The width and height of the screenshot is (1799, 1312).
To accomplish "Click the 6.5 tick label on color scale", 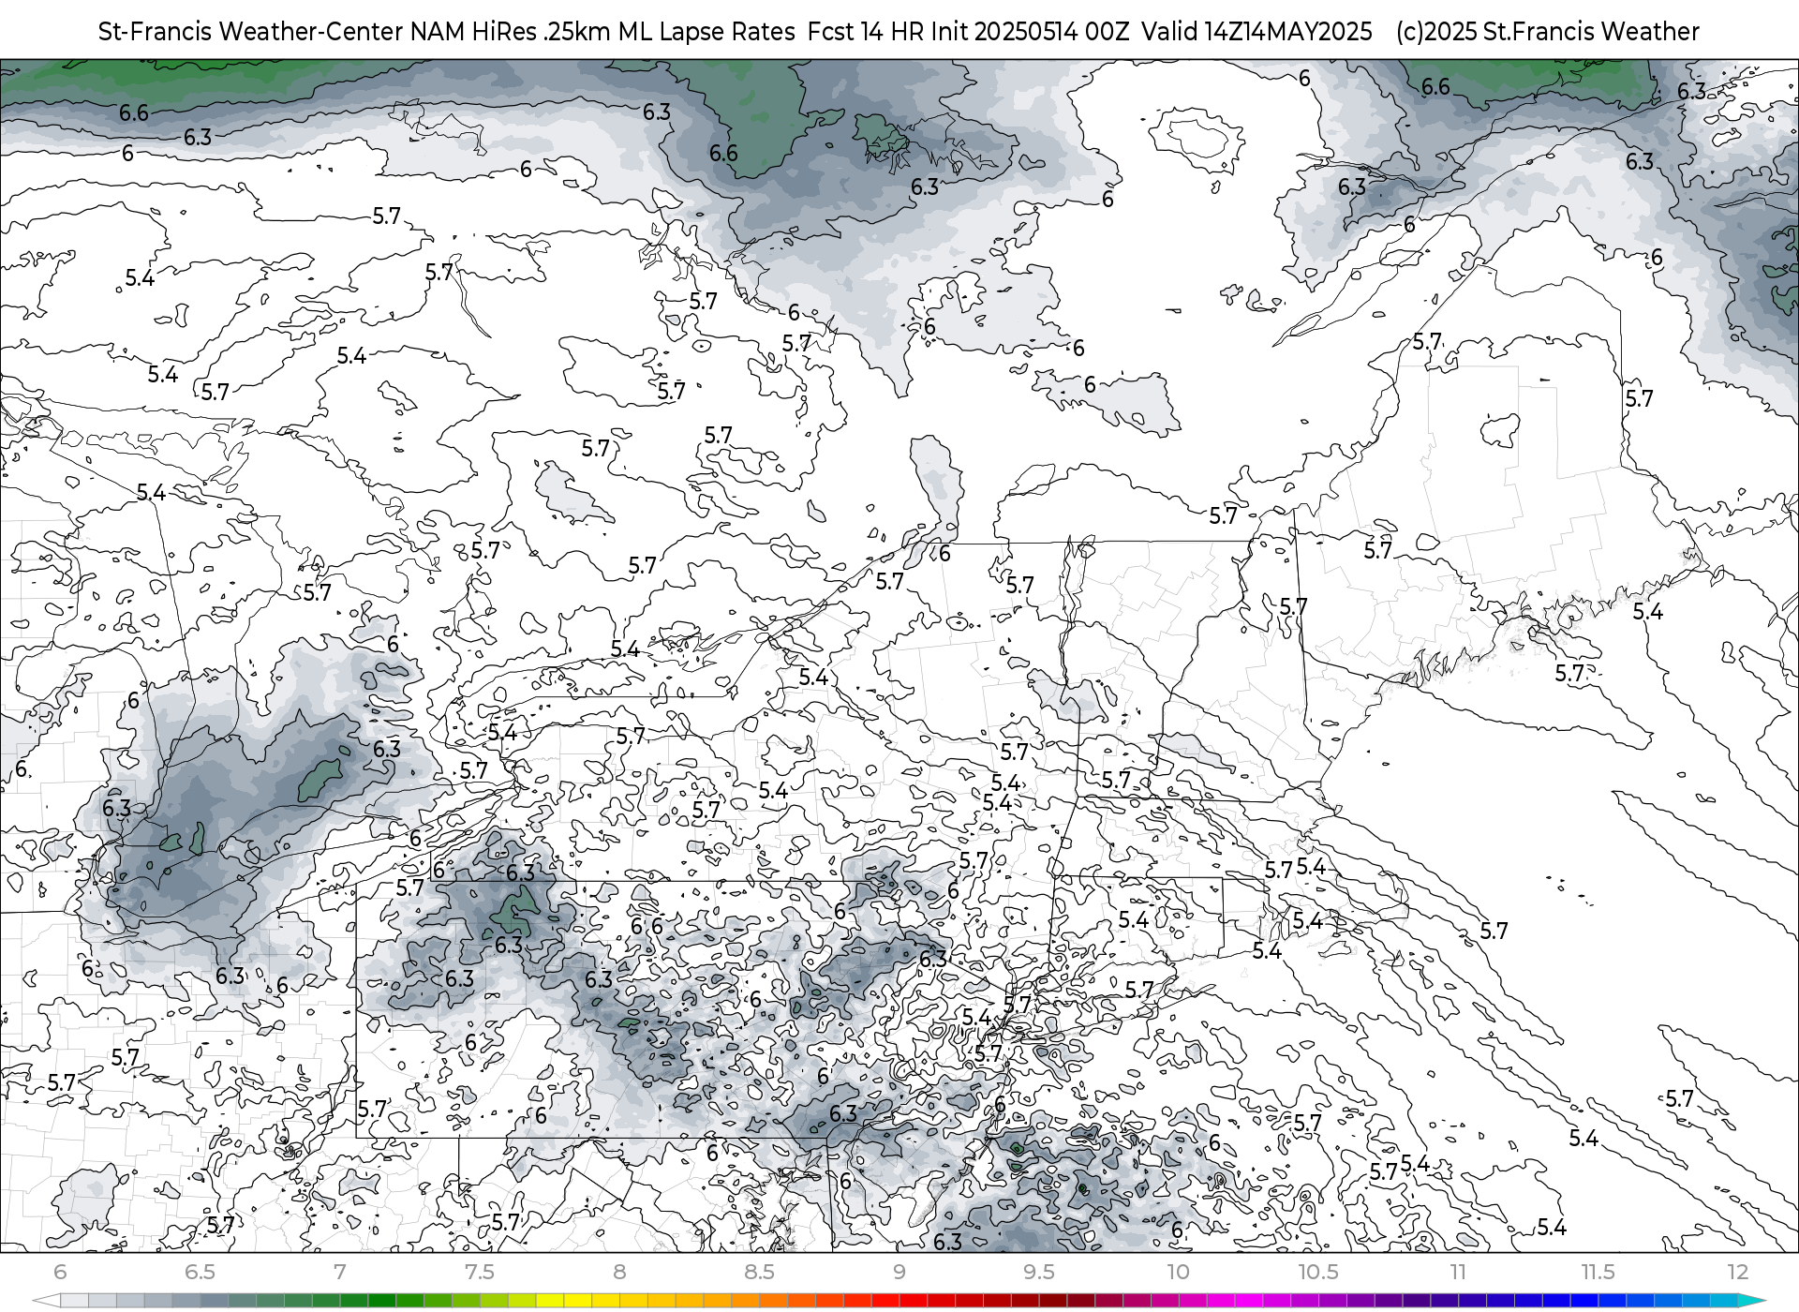I will coord(200,1272).
